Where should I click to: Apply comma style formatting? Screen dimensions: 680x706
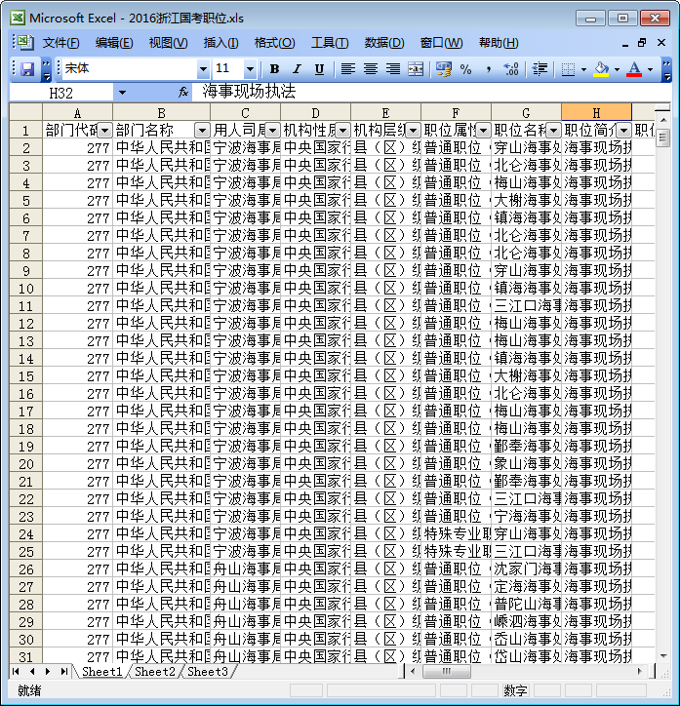tap(489, 69)
